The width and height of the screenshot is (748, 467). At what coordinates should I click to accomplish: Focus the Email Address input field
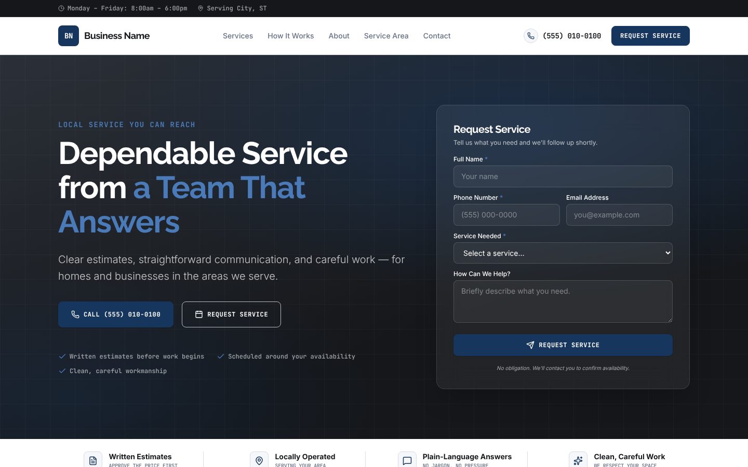[x=619, y=215]
